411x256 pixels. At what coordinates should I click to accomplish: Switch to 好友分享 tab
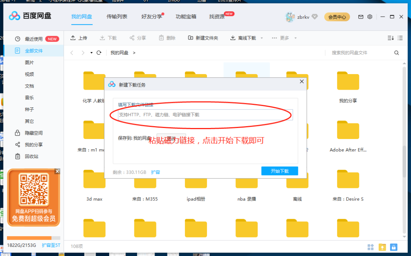coord(152,17)
